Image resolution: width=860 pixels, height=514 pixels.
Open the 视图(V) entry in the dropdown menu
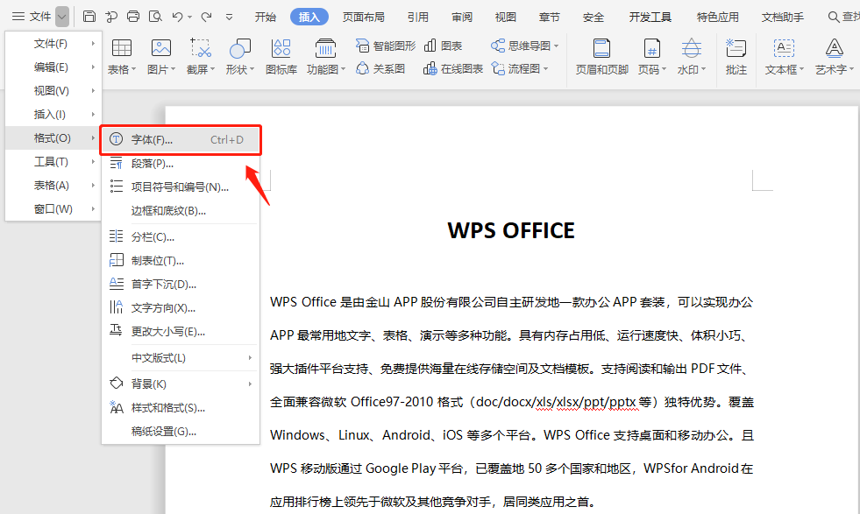53,90
